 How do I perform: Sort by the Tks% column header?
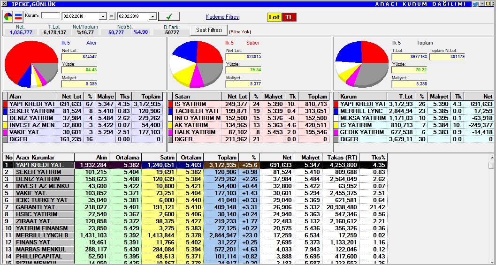(374, 158)
